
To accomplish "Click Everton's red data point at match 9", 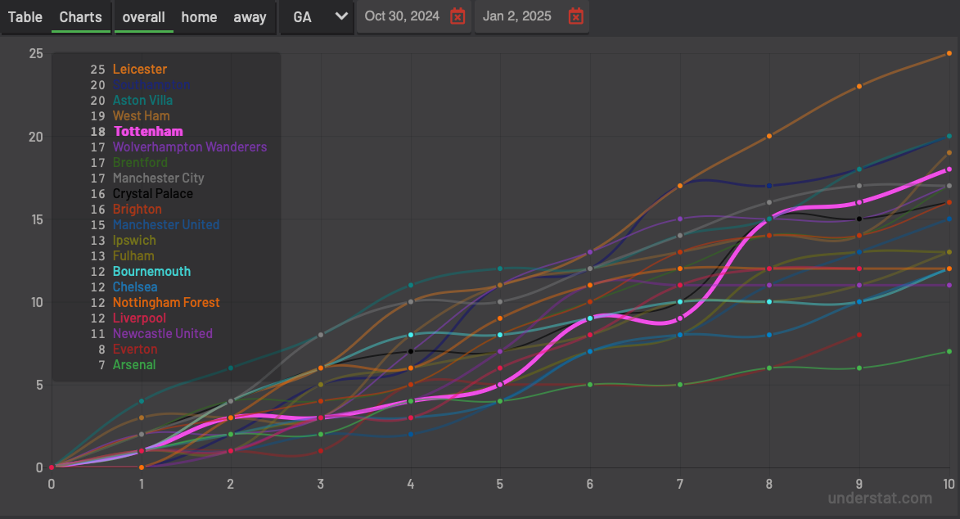I will [859, 335].
